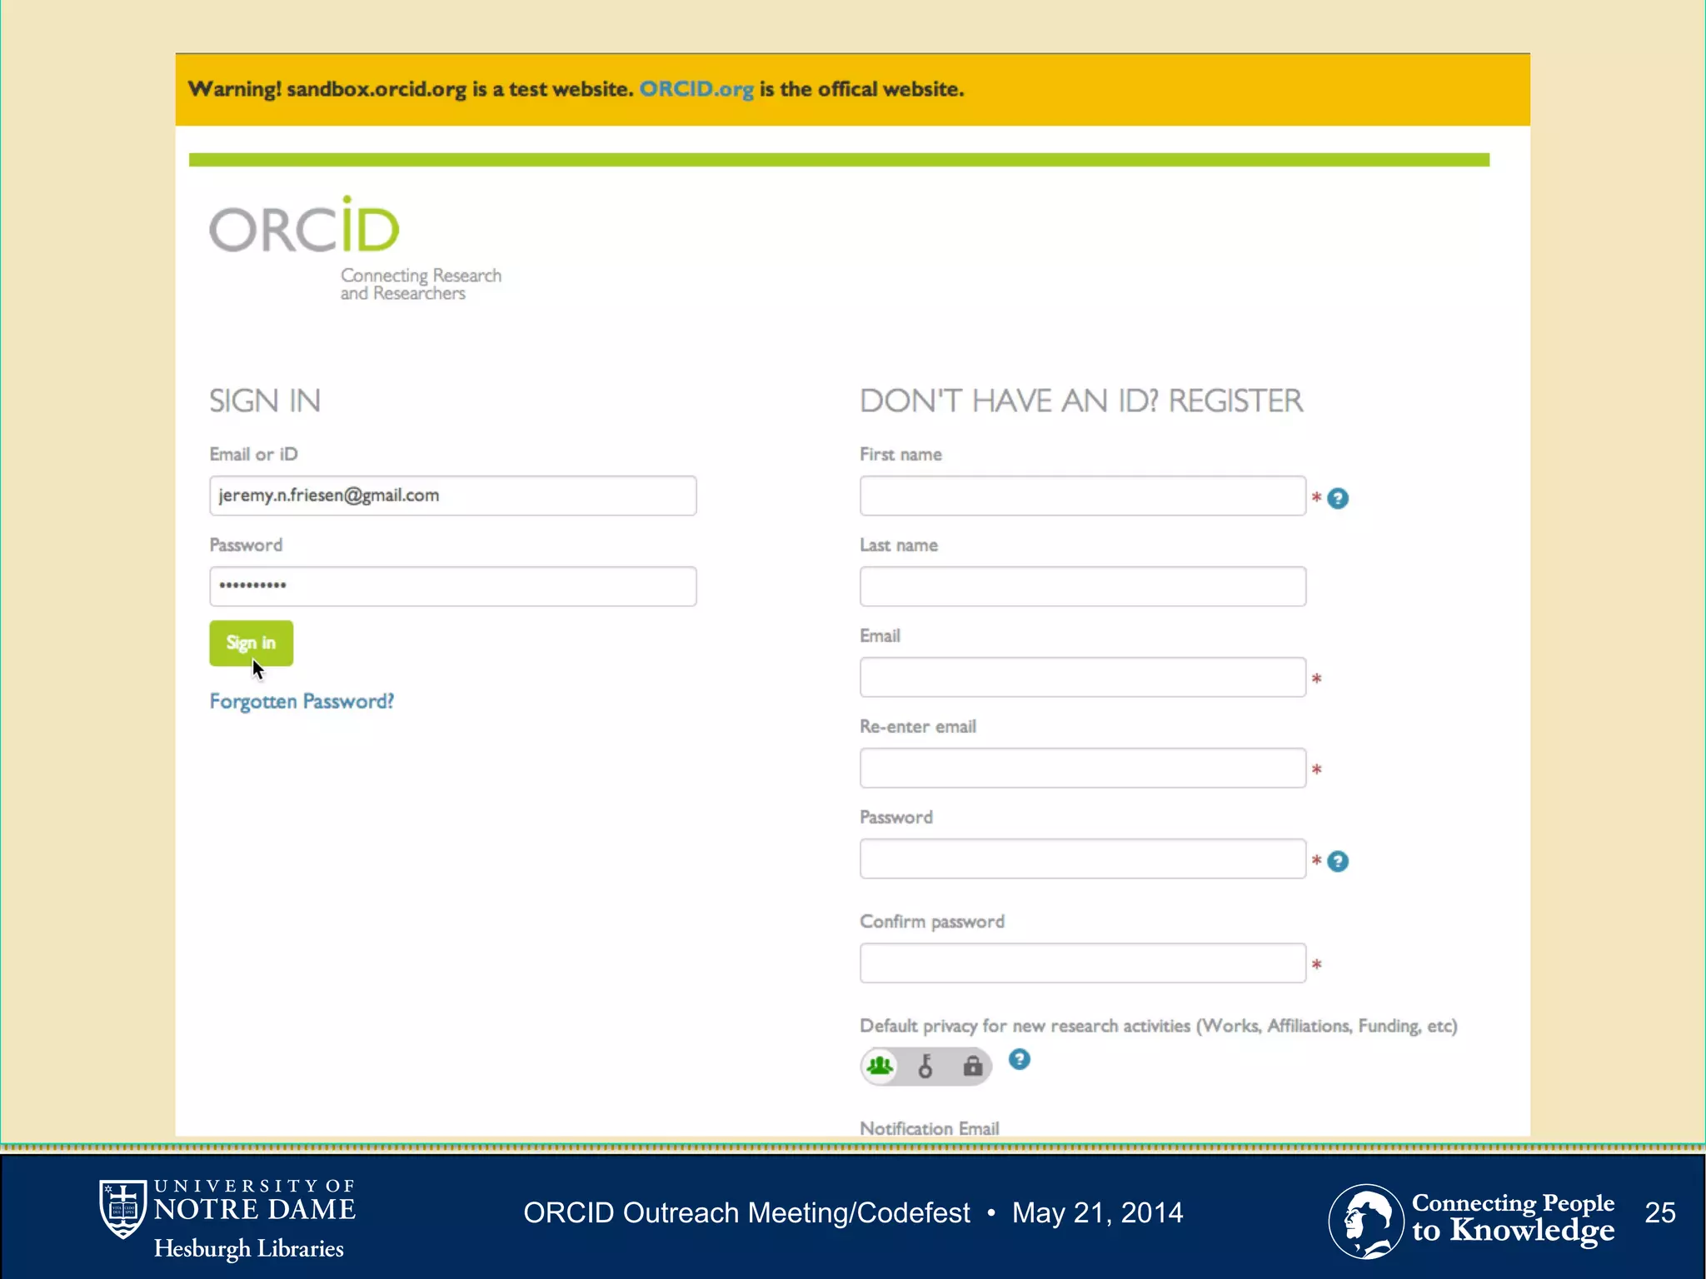Click the Last name input field

1083,586
